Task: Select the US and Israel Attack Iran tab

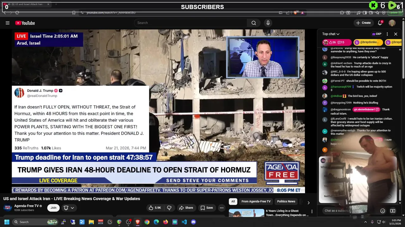Action: (27, 4)
